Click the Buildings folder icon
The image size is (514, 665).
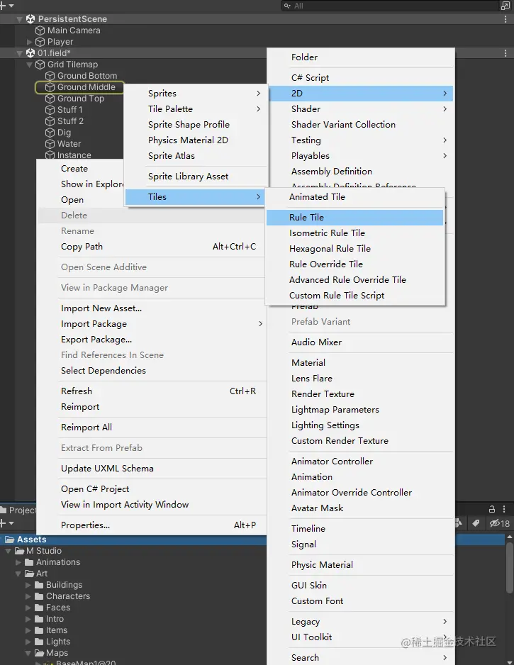click(39, 586)
